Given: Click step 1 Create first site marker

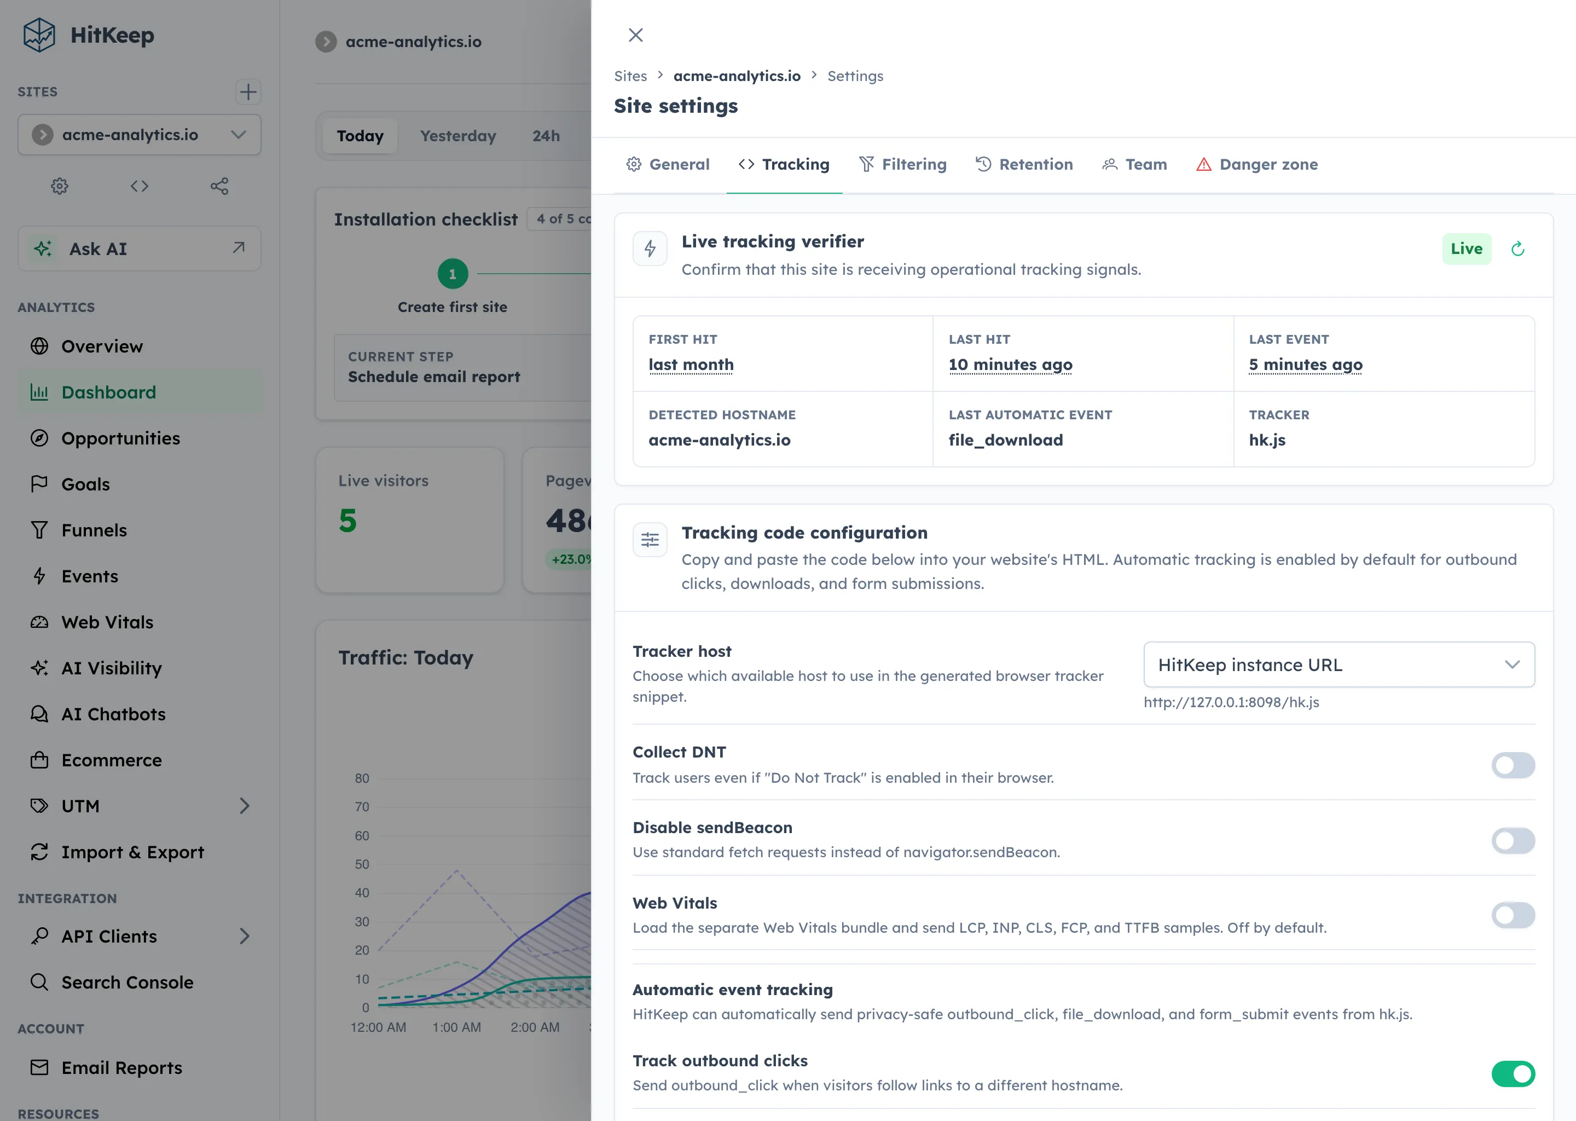Looking at the screenshot, I should [x=453, y=274].
